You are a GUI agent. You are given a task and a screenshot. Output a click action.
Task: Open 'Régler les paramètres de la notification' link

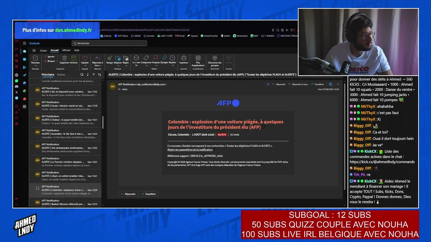pos(190,150)
